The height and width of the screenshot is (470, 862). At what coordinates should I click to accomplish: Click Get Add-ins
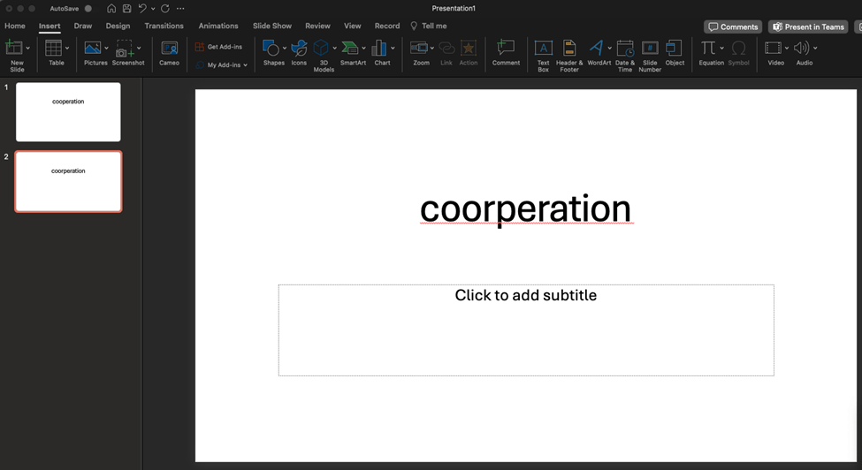(218, 47)
